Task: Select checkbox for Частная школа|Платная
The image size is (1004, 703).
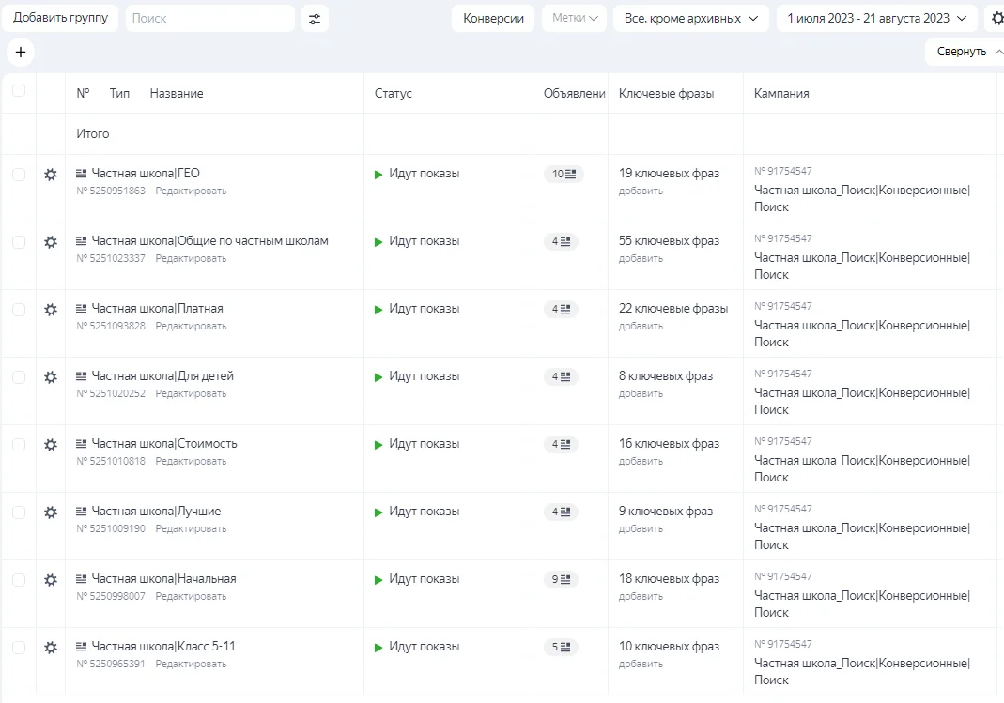Action: pos(19,310)
